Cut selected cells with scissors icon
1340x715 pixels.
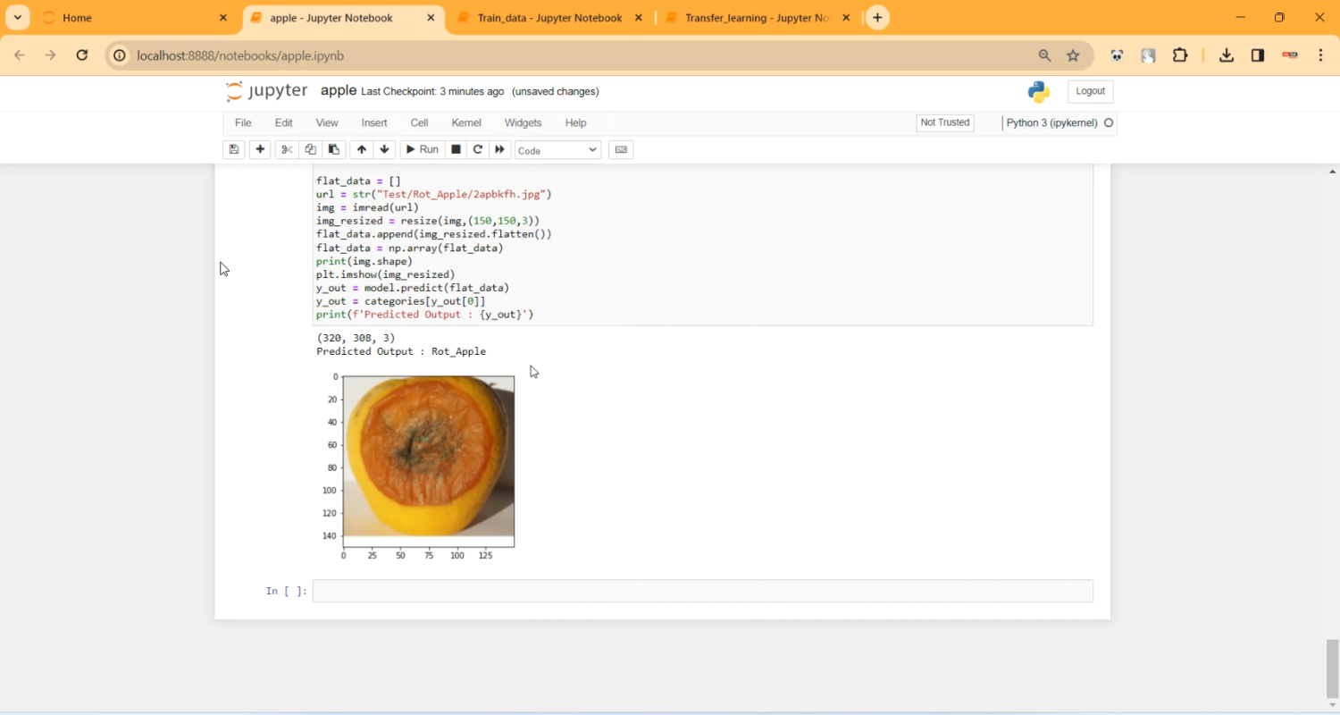tap(287, 149)
